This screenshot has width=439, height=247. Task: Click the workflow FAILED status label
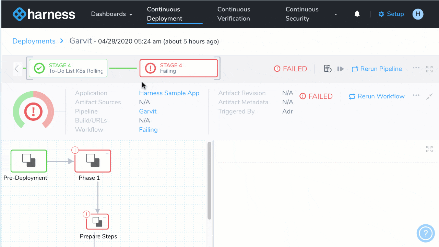[316, 96]
